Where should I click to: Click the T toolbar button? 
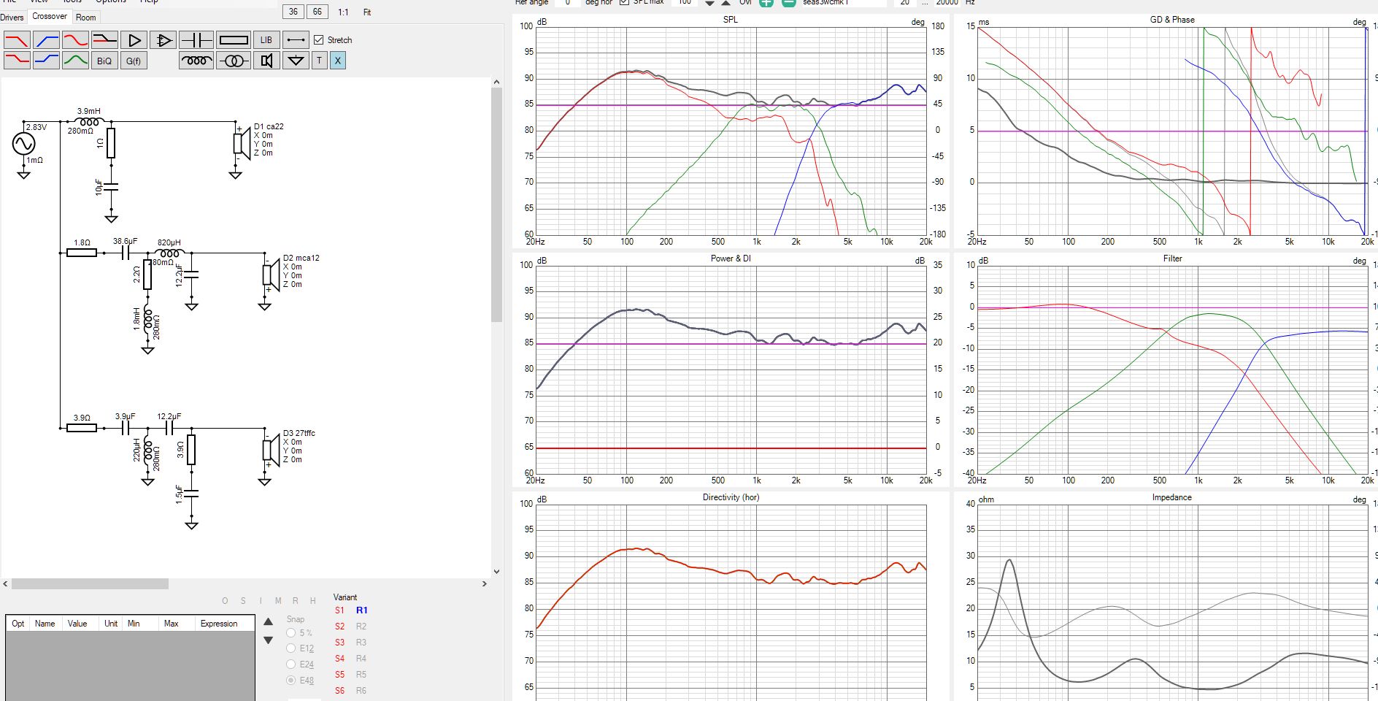[319, 61]
